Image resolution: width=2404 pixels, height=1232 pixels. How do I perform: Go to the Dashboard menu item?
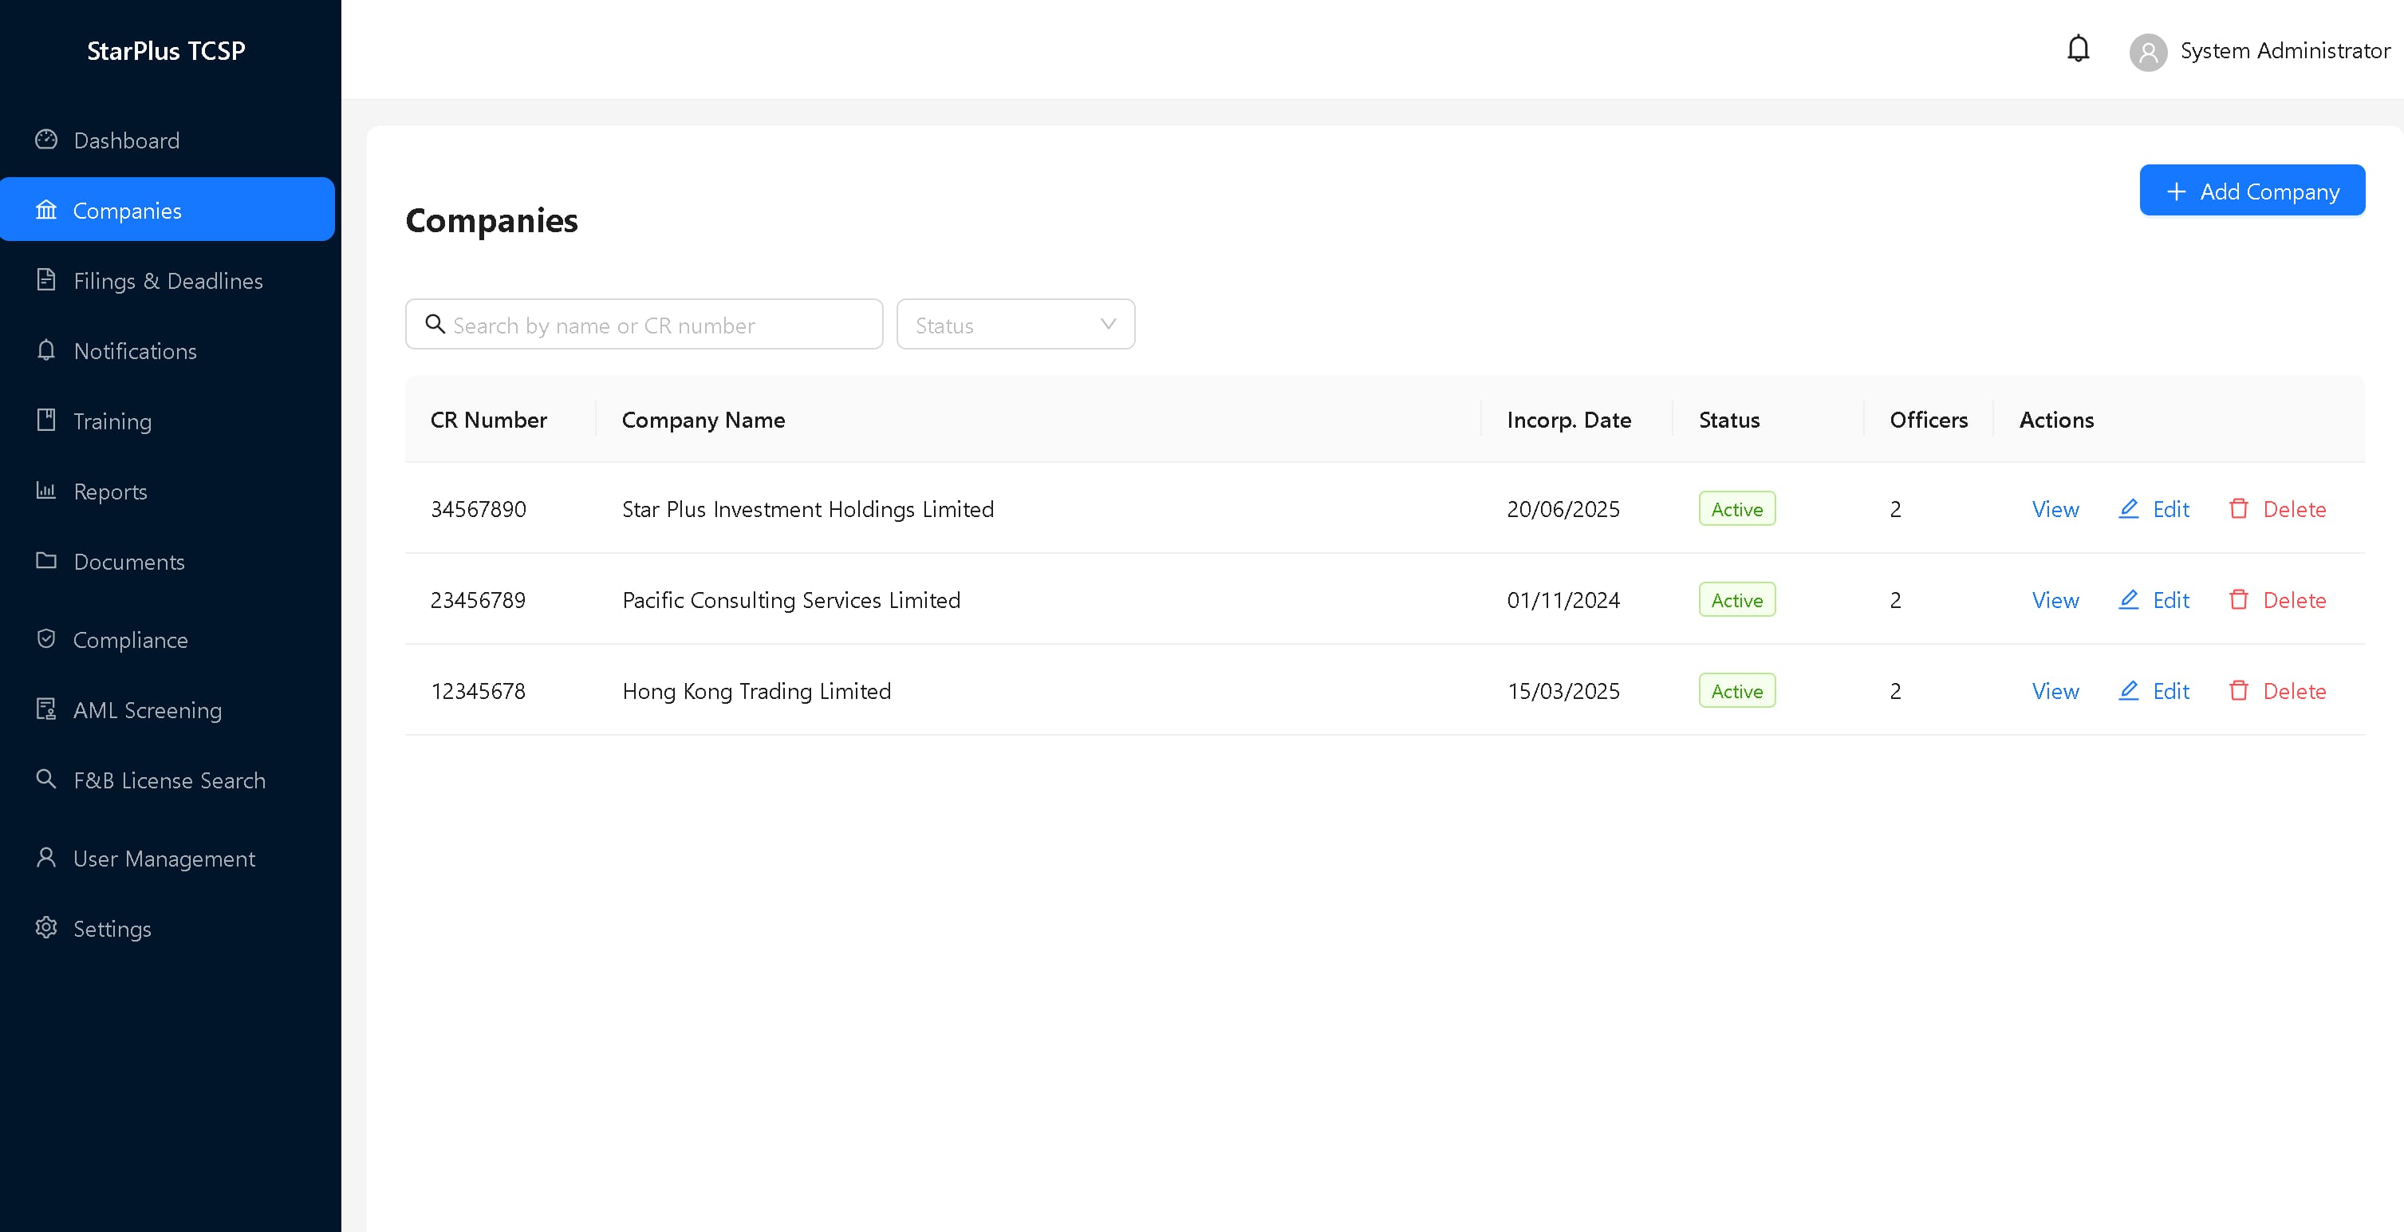[168, 140]
